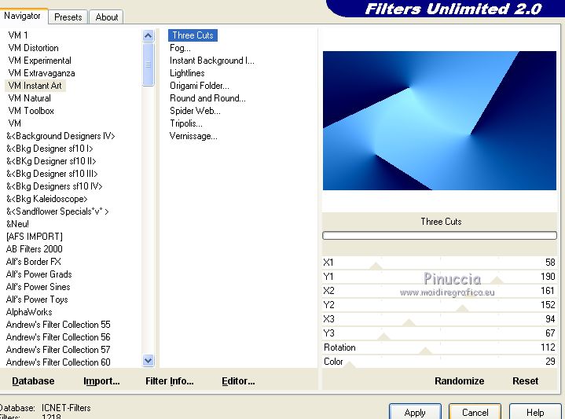Click the X1 slider handle
This screenshot has width=565, height=419.
click(x=376, y=266)
